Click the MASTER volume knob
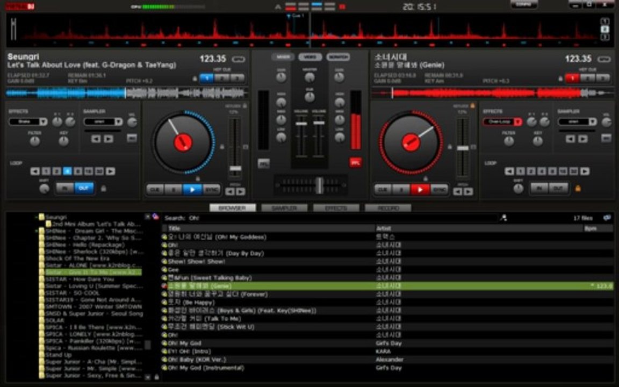The height and width of the screenshot is (387, 619). pos(310,78)
